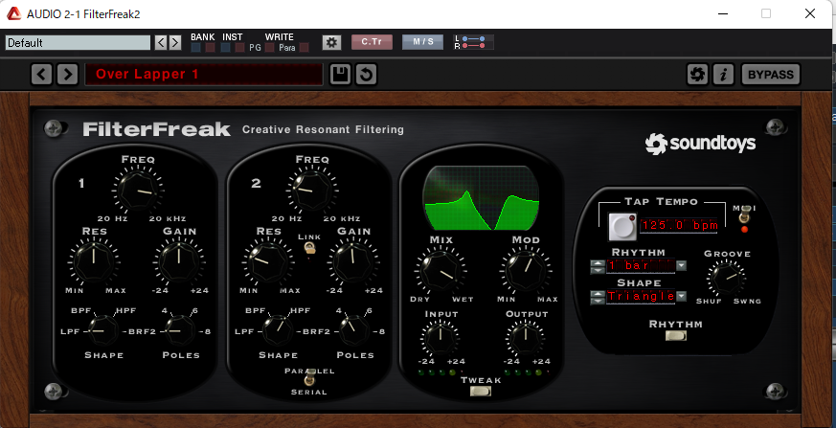Image resolution: width=836 pixels, height=428 pixels.
Task: Toggle the Link switch between filters
Action: 309,248
